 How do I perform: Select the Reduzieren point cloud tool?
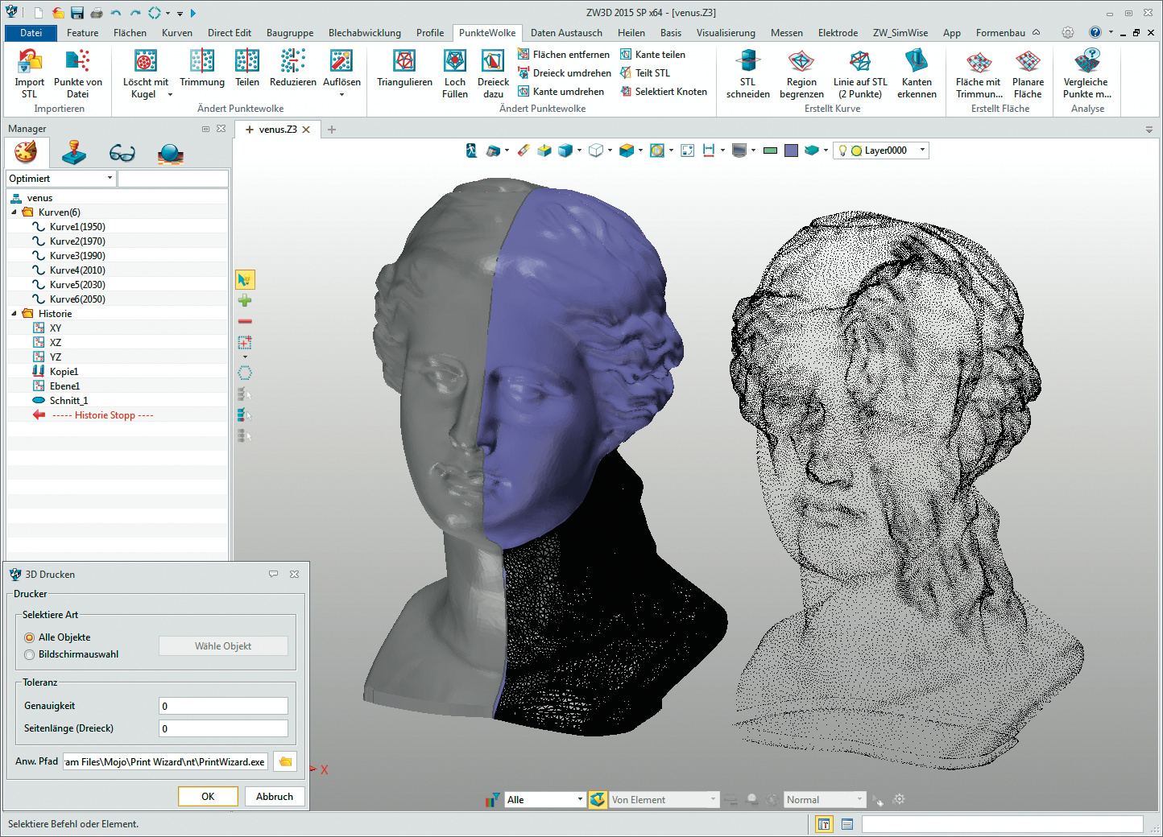click(292, 61)
